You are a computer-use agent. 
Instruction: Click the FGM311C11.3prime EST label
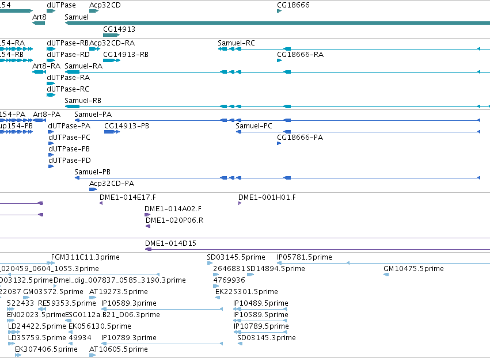coord(85,257)
